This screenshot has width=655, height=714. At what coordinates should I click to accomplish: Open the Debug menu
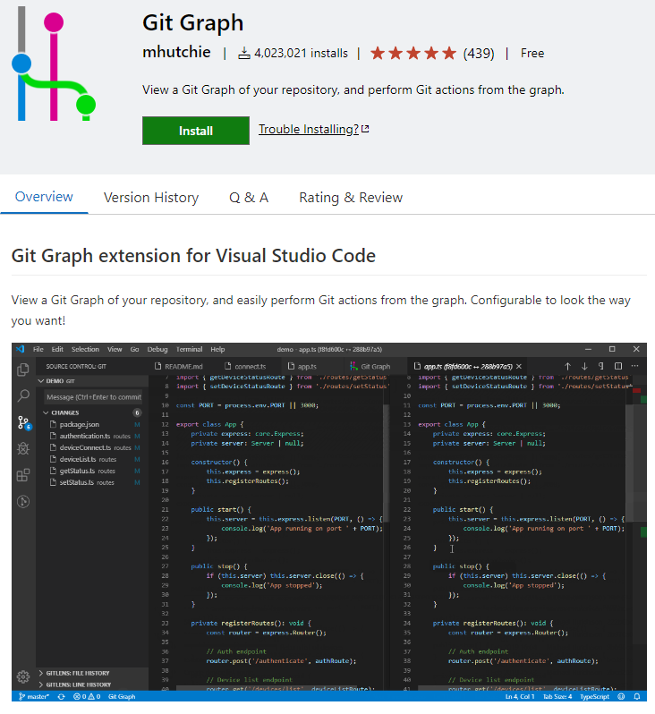coord(157,349)
